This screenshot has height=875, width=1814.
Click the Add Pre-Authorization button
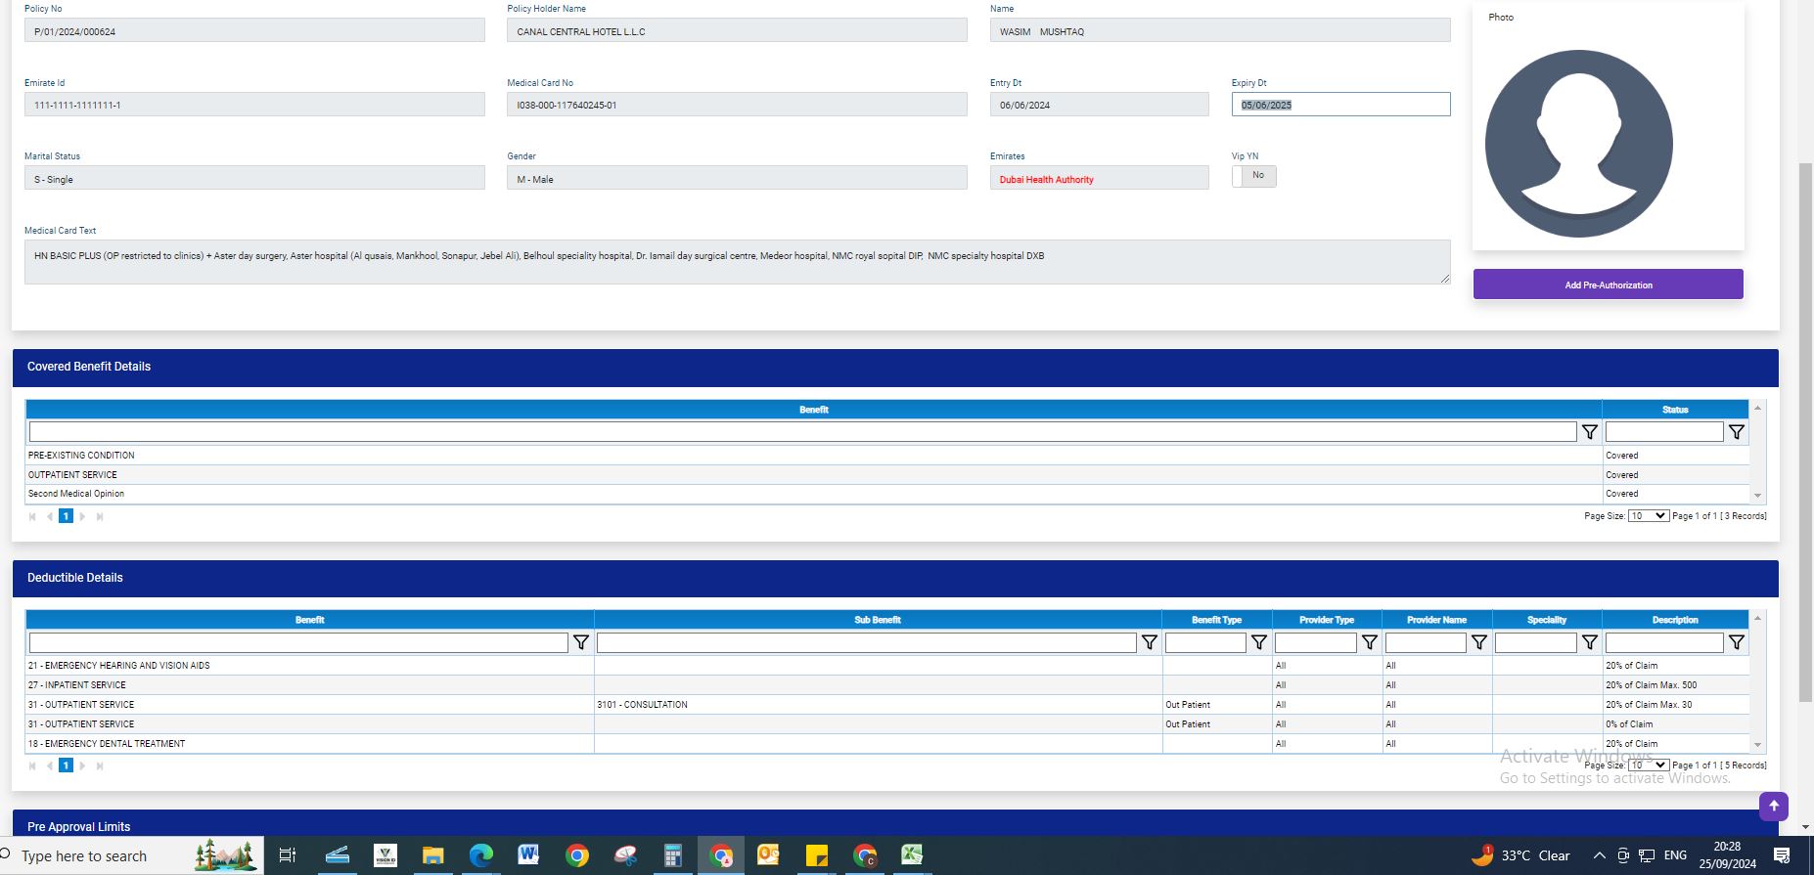1608,284
